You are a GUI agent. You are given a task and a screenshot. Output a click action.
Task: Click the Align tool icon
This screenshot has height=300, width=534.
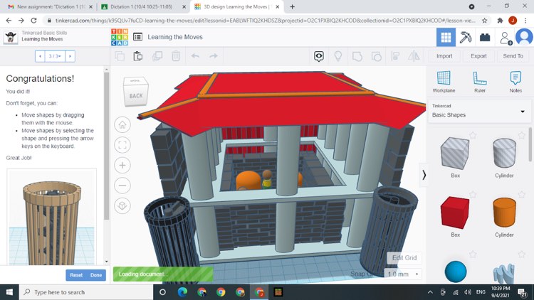click(395, 56)
